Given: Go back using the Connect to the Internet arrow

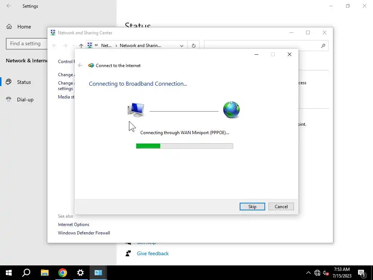Looking at the screenshot, I should click(x=80, y=65).
